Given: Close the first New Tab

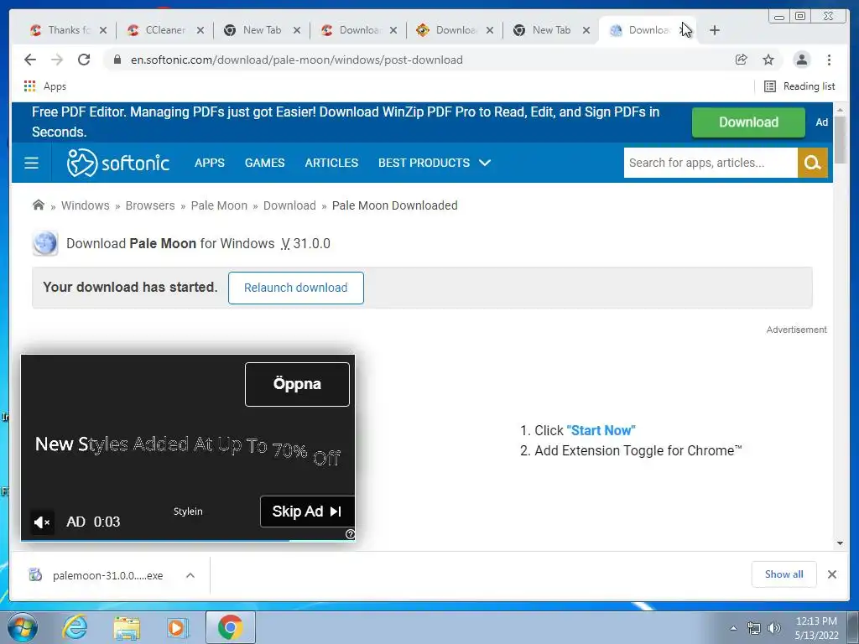Looking at the screenshot, I should (x=297, y=31).
